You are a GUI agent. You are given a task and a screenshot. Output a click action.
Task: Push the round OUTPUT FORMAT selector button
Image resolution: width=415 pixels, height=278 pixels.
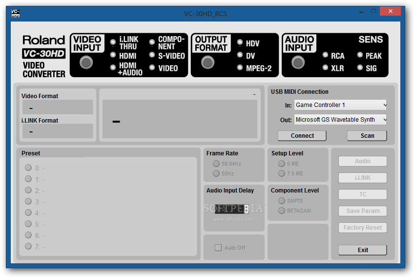point(208,63)
